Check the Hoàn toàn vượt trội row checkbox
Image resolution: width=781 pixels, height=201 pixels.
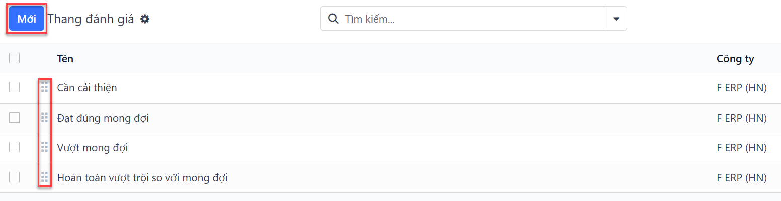click(15, 177)
